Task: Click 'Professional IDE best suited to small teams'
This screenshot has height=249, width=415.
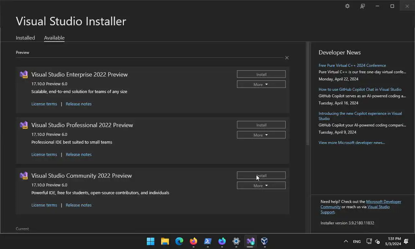Action: pyautogui.click(x=72, y=142)
